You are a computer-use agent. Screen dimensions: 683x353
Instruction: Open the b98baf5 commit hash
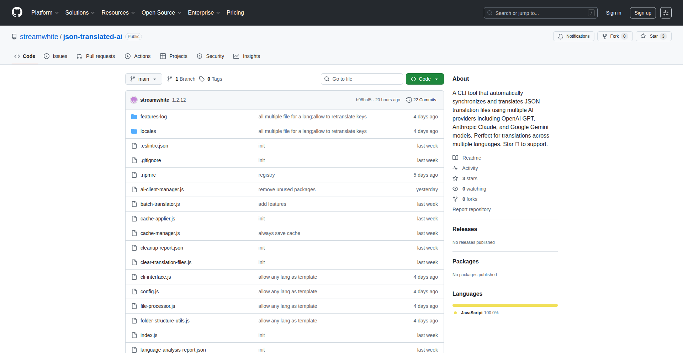click(x=364, y=100)
